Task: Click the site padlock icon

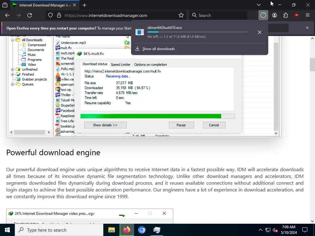Action: [x=59, y=15]
